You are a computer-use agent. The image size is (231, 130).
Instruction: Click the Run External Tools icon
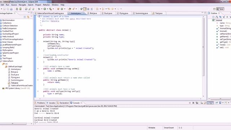51,9
